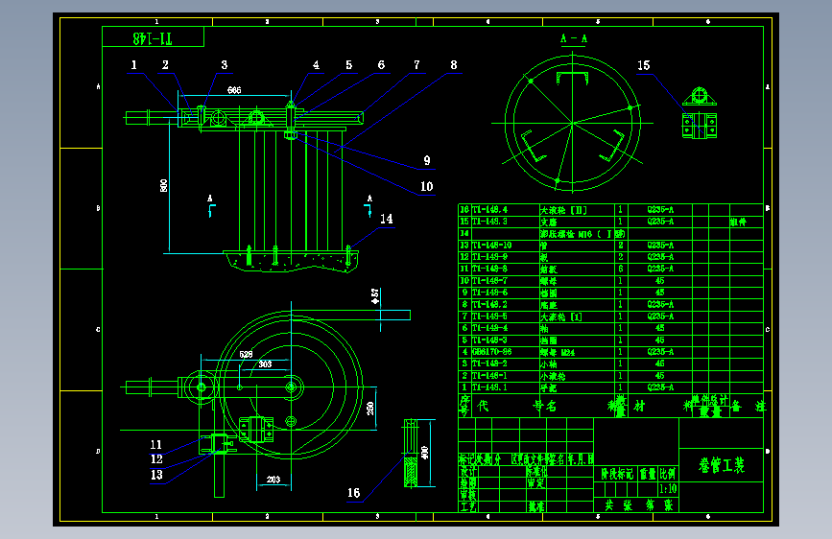Click the 螺母 M24 part name cell
832x539 pixels.
(558, 352)
